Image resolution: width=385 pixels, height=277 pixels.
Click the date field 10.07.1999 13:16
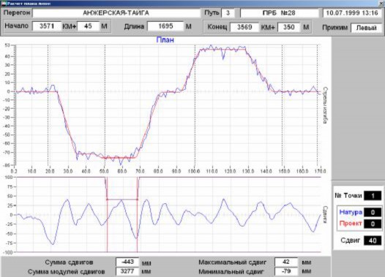click(x=352, y=13)
